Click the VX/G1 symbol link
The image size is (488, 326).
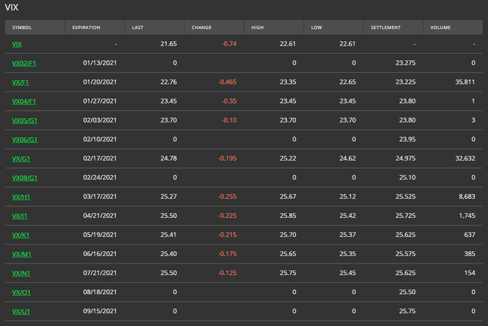(21, 158)
